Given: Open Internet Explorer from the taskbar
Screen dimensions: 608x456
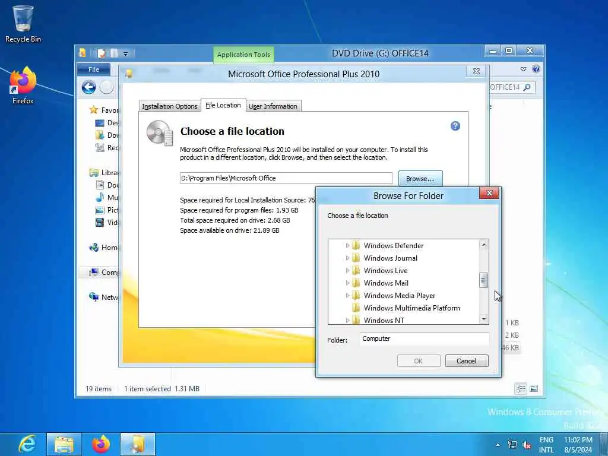Looking at the screenshot, I should point(27,444).
